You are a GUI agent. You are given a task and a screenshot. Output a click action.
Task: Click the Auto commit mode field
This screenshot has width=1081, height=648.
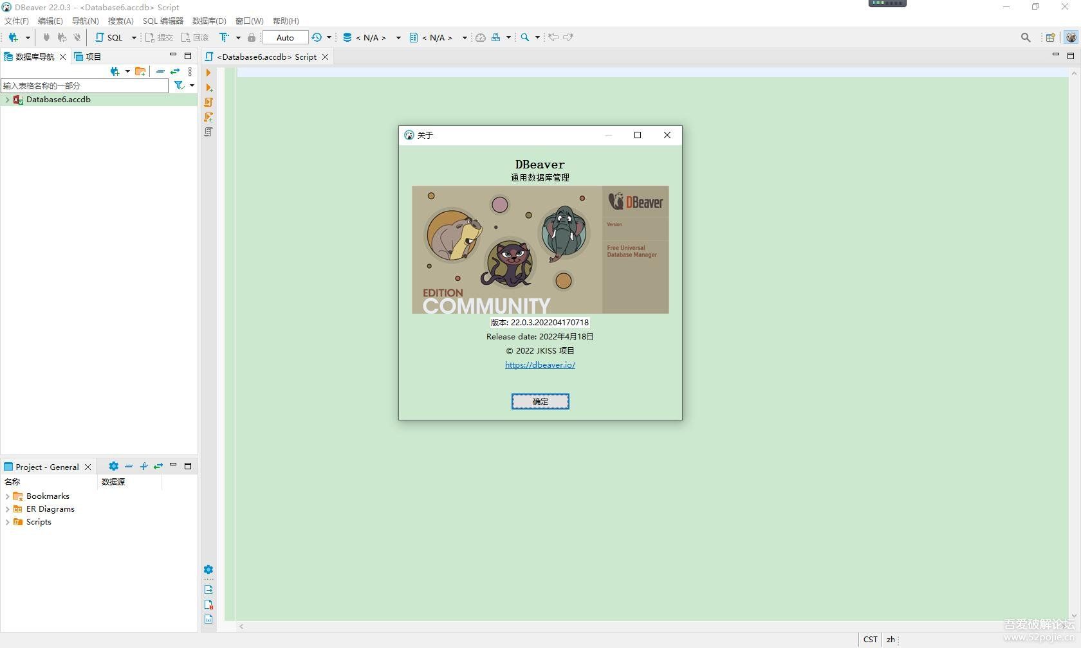click(285, 37)
